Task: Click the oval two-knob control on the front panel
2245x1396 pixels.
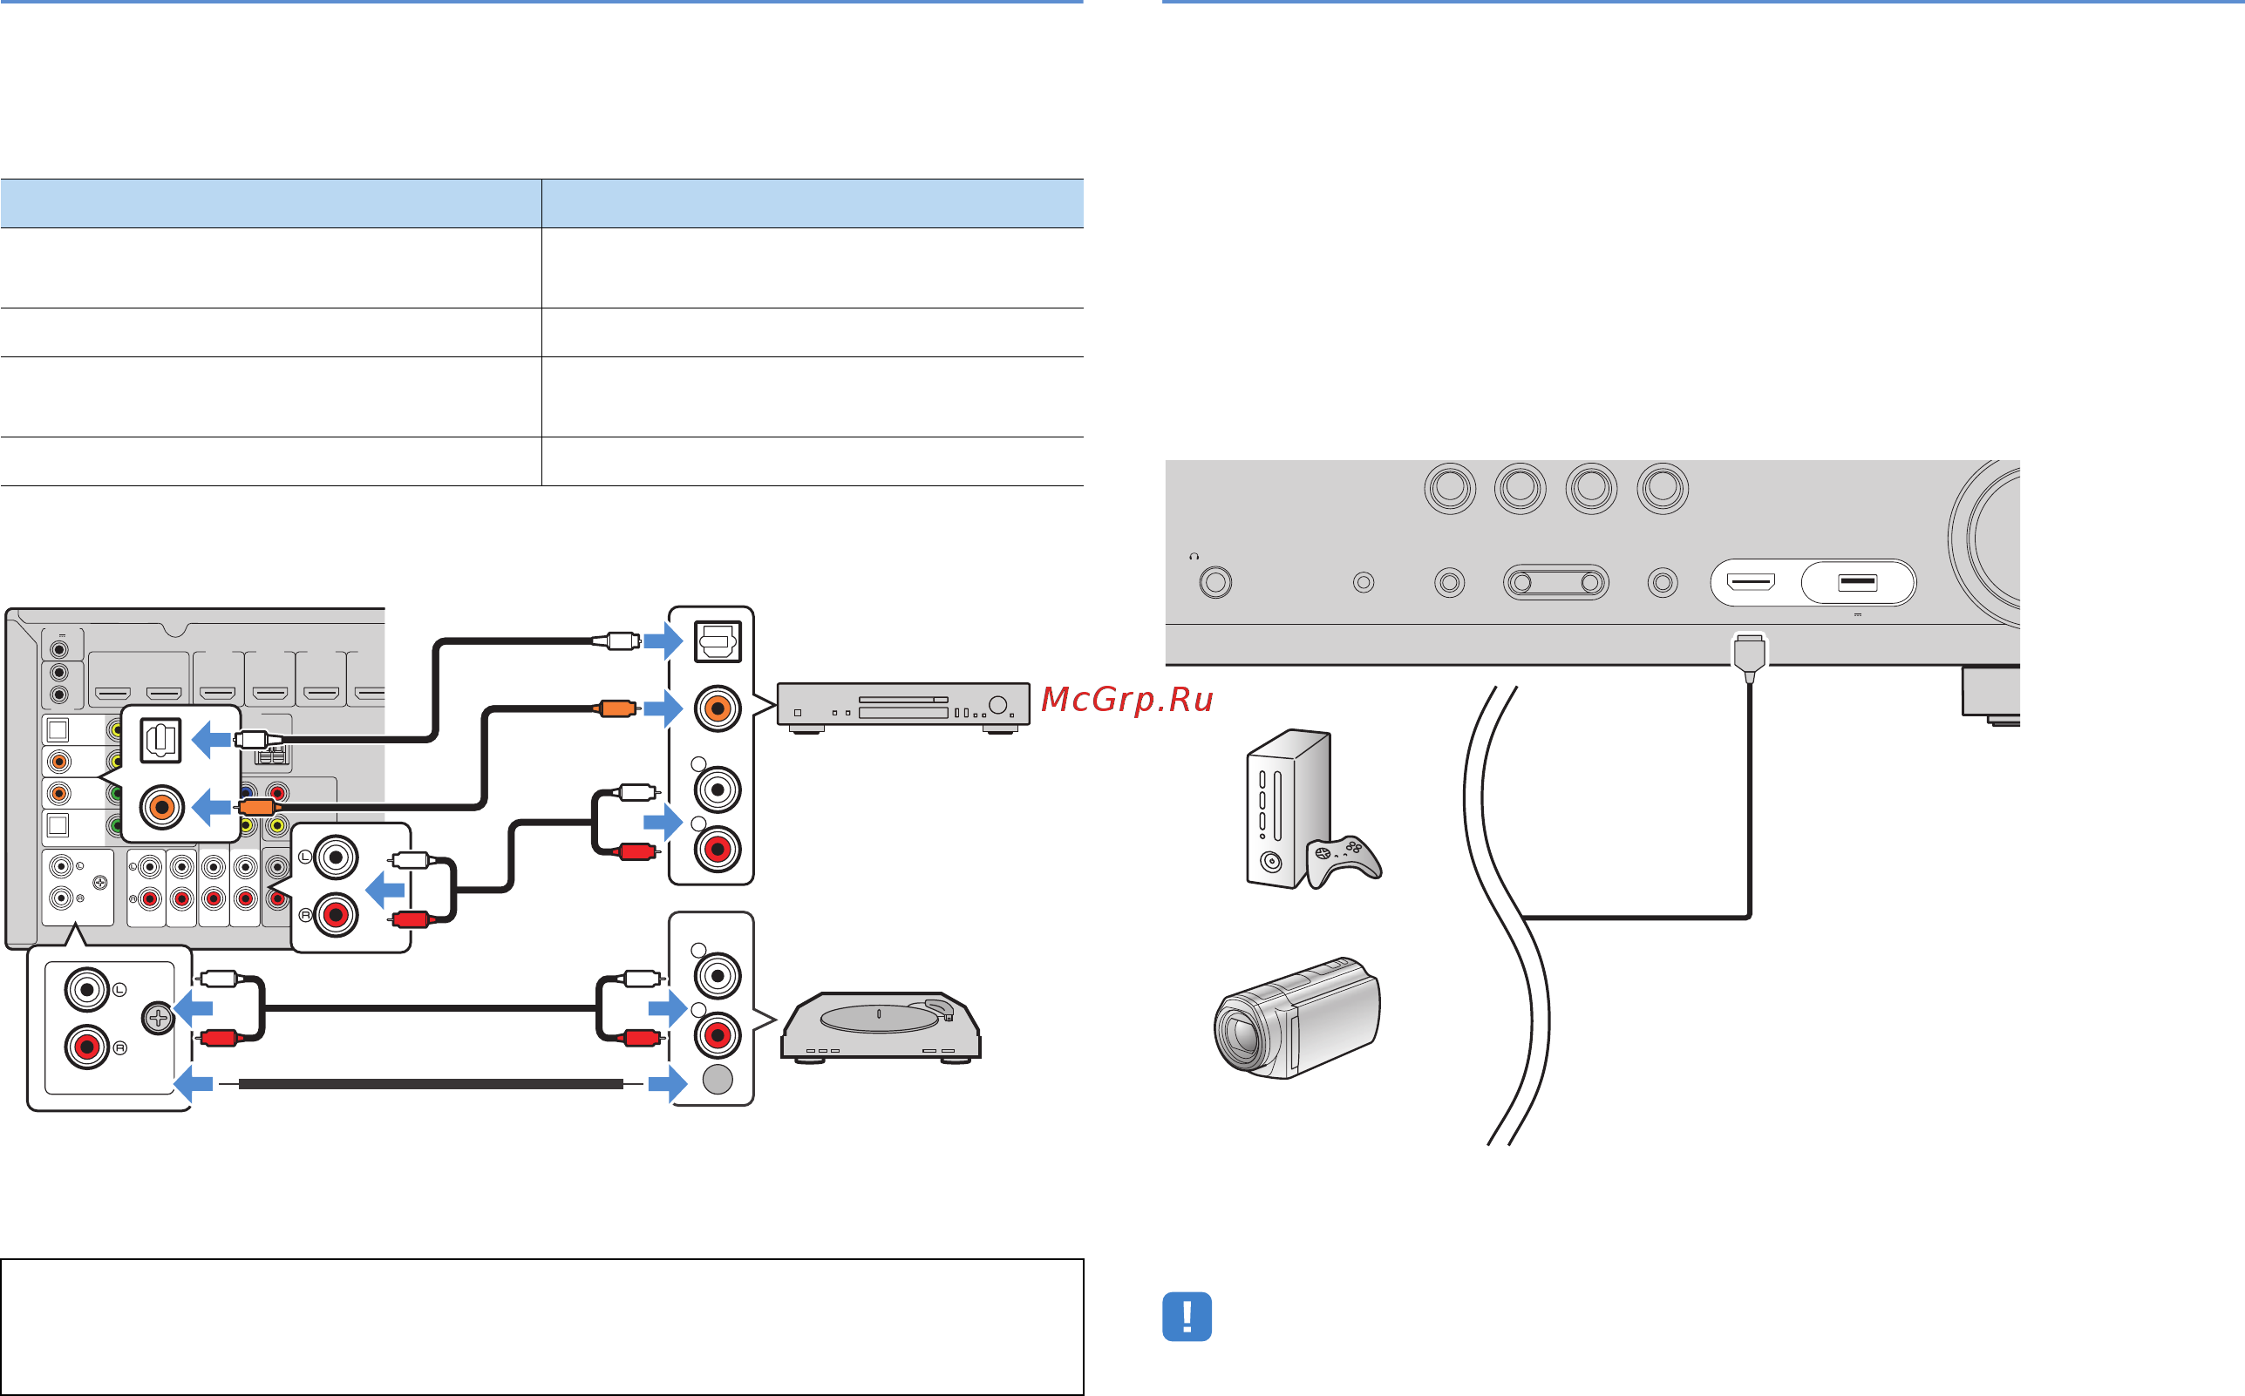Action: (1556, 583)
